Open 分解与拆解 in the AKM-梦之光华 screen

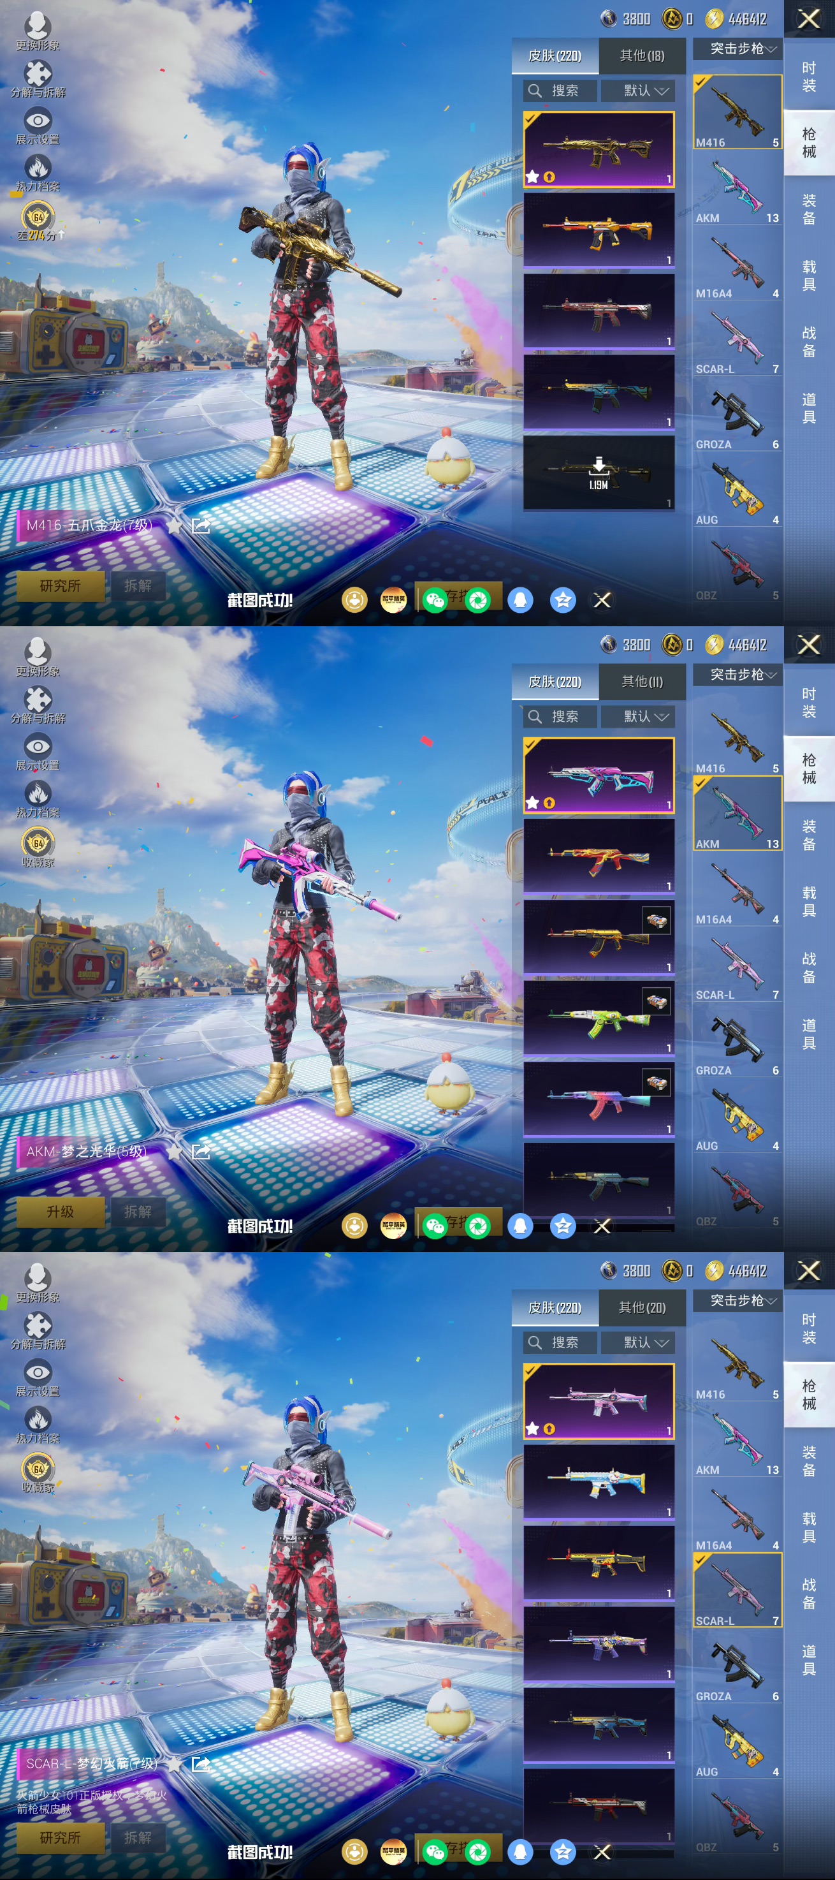tap(38, 704)
